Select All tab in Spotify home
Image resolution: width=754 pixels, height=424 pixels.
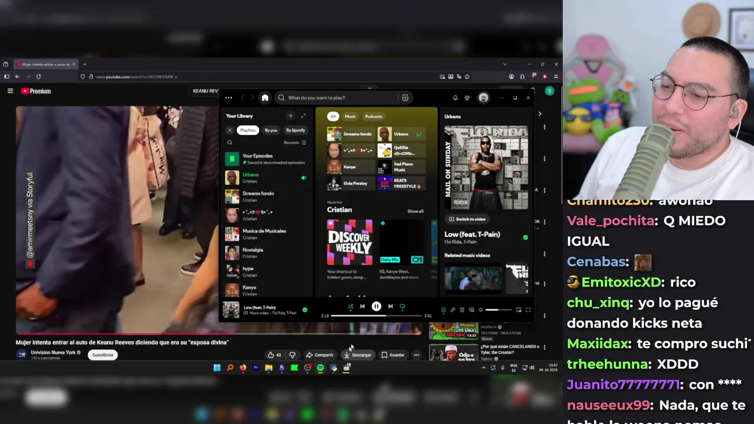(333, 116)
